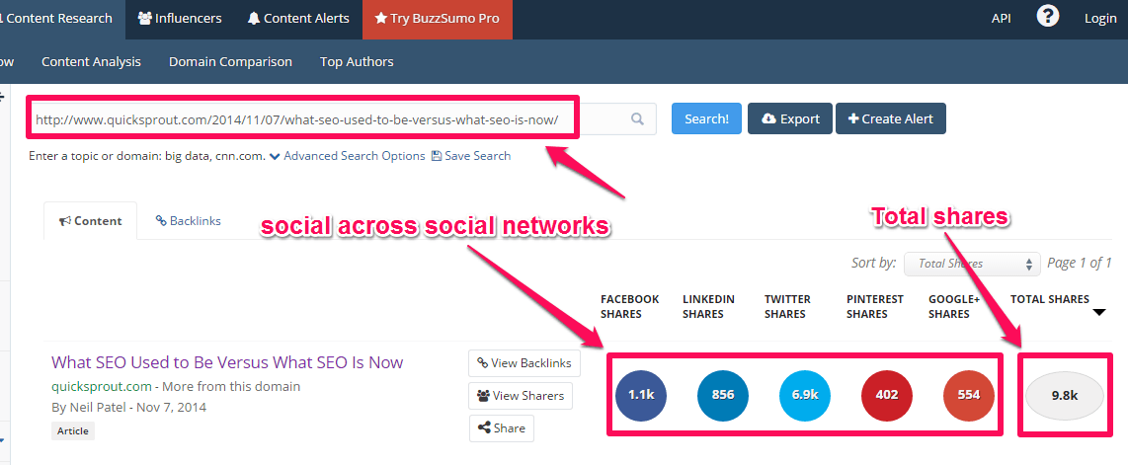
Task: Open Domain Comparison submenu
Action: pos(230,62)
